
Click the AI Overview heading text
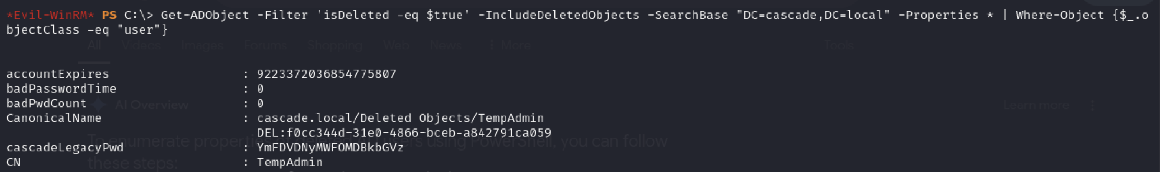click(x=151, y=105)
